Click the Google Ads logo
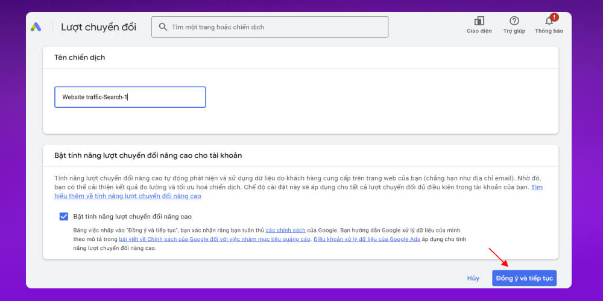Image resolution: width=603 pixels, height=301 pixels. [x=36, y=27]
